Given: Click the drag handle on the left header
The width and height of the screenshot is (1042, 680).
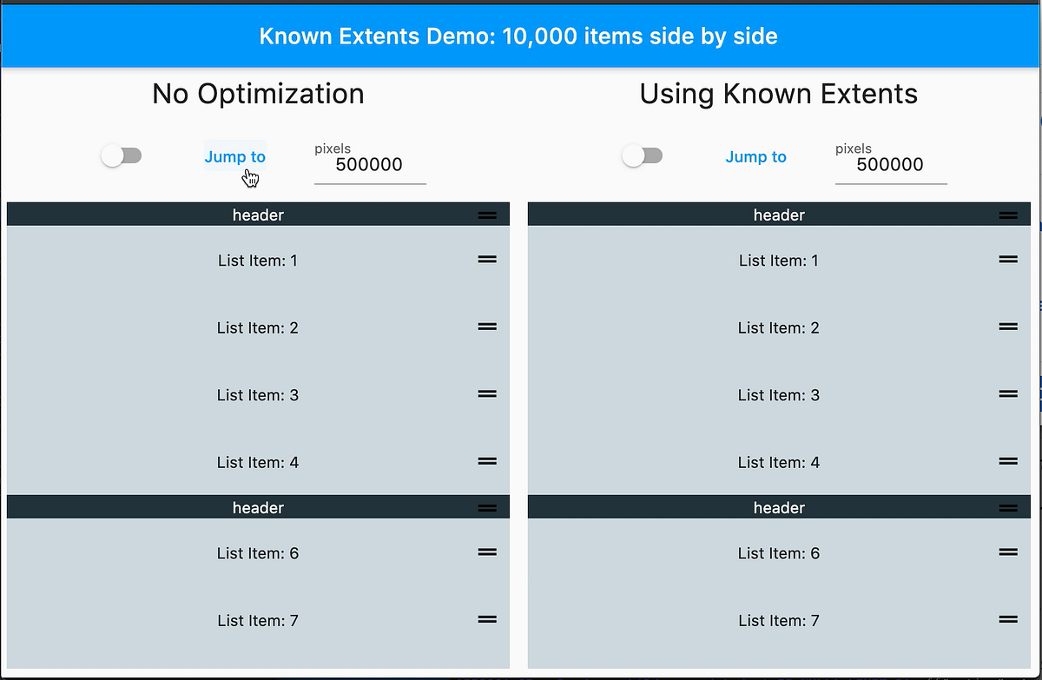Looking at the screenshot, I should [x=488, y=214].
